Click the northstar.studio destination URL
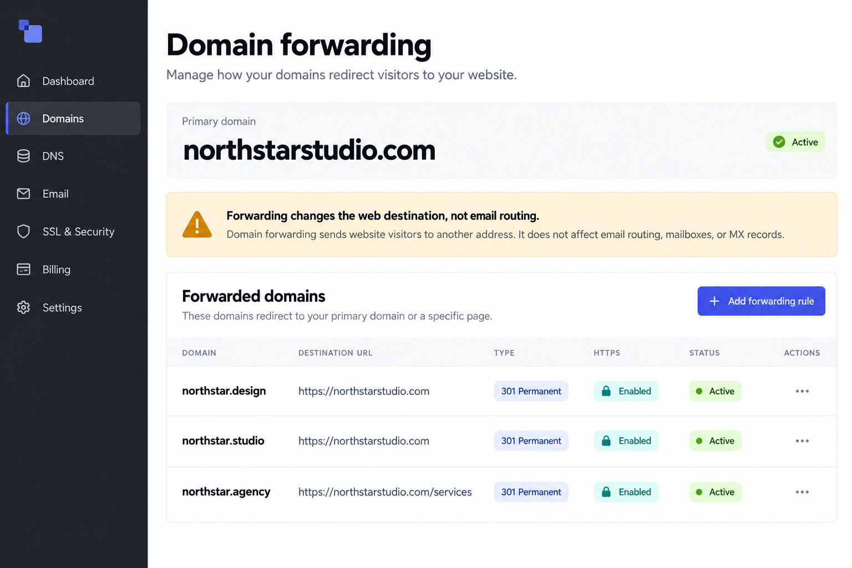This screenshot has width=852, height=568. click(364, 441)
